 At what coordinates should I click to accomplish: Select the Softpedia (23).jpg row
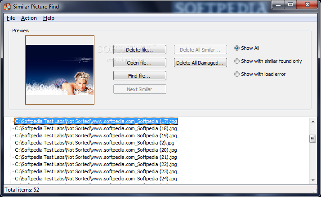pos(96,171)
